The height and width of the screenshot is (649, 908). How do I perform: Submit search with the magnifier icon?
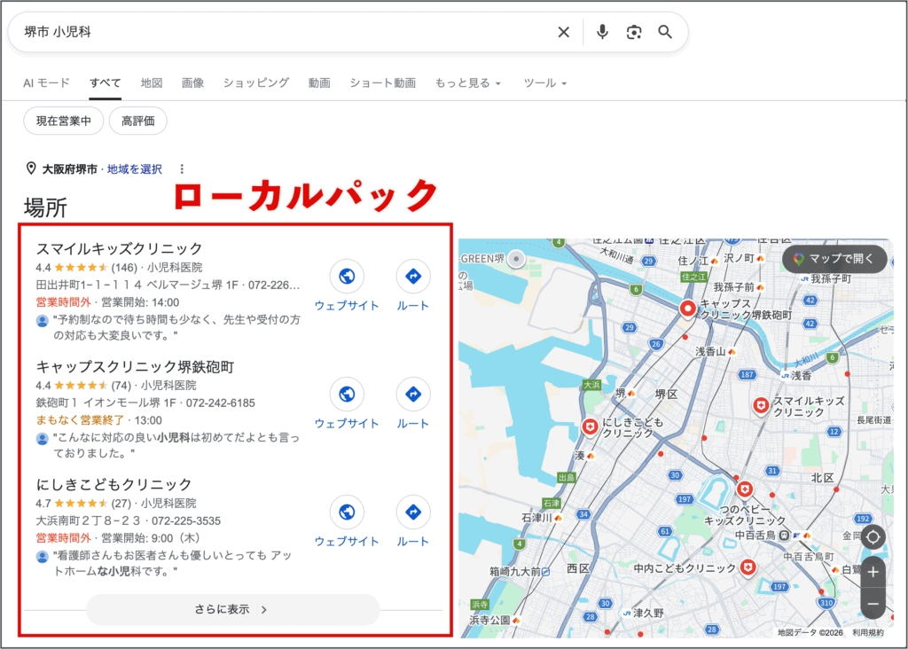coord(665,32)
